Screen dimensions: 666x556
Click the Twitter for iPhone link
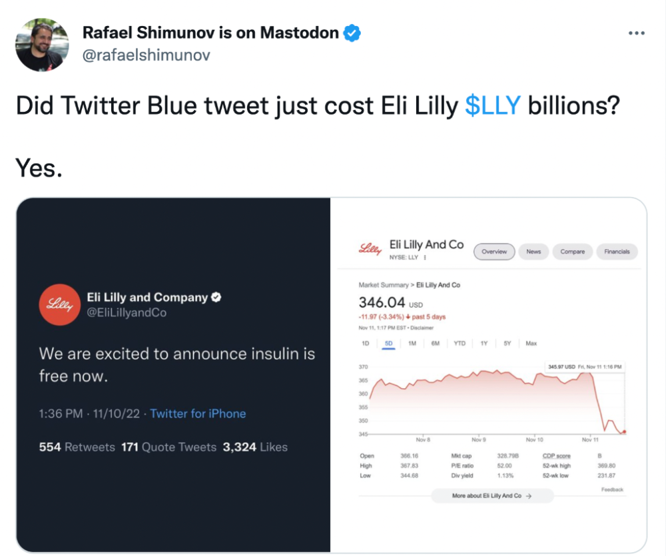coord(198,414)
